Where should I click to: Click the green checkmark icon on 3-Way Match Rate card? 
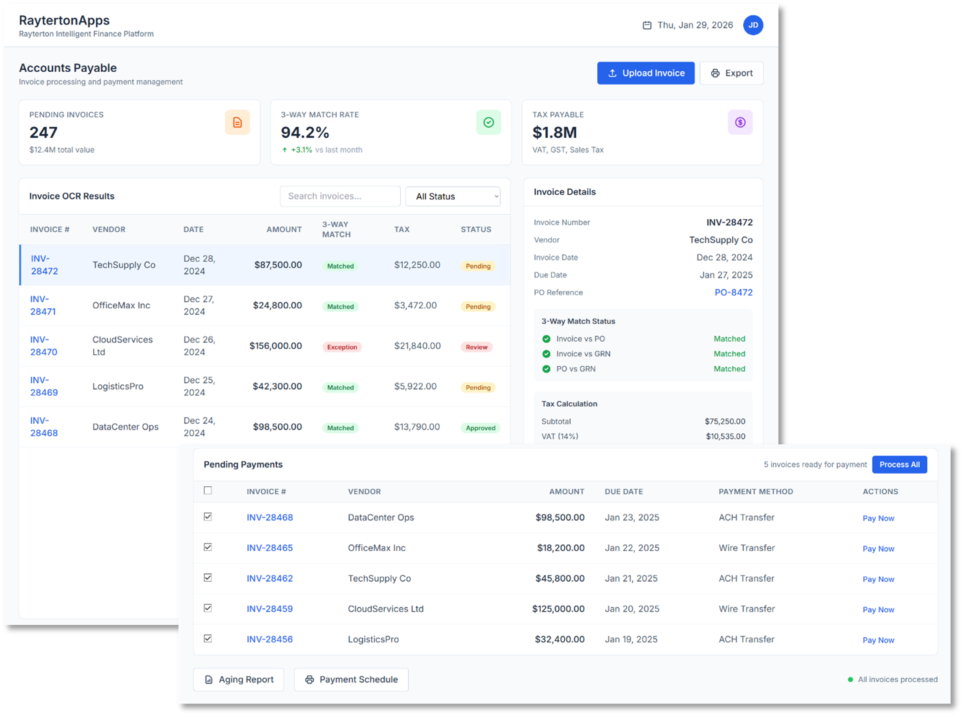pyautogui.click(x=488, y=122)
